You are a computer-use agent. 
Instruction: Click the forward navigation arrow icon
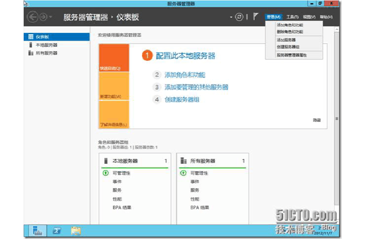43,17
